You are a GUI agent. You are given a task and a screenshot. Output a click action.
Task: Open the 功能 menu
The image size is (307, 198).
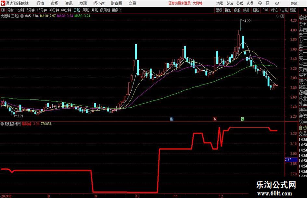click(x=220, y=3)
